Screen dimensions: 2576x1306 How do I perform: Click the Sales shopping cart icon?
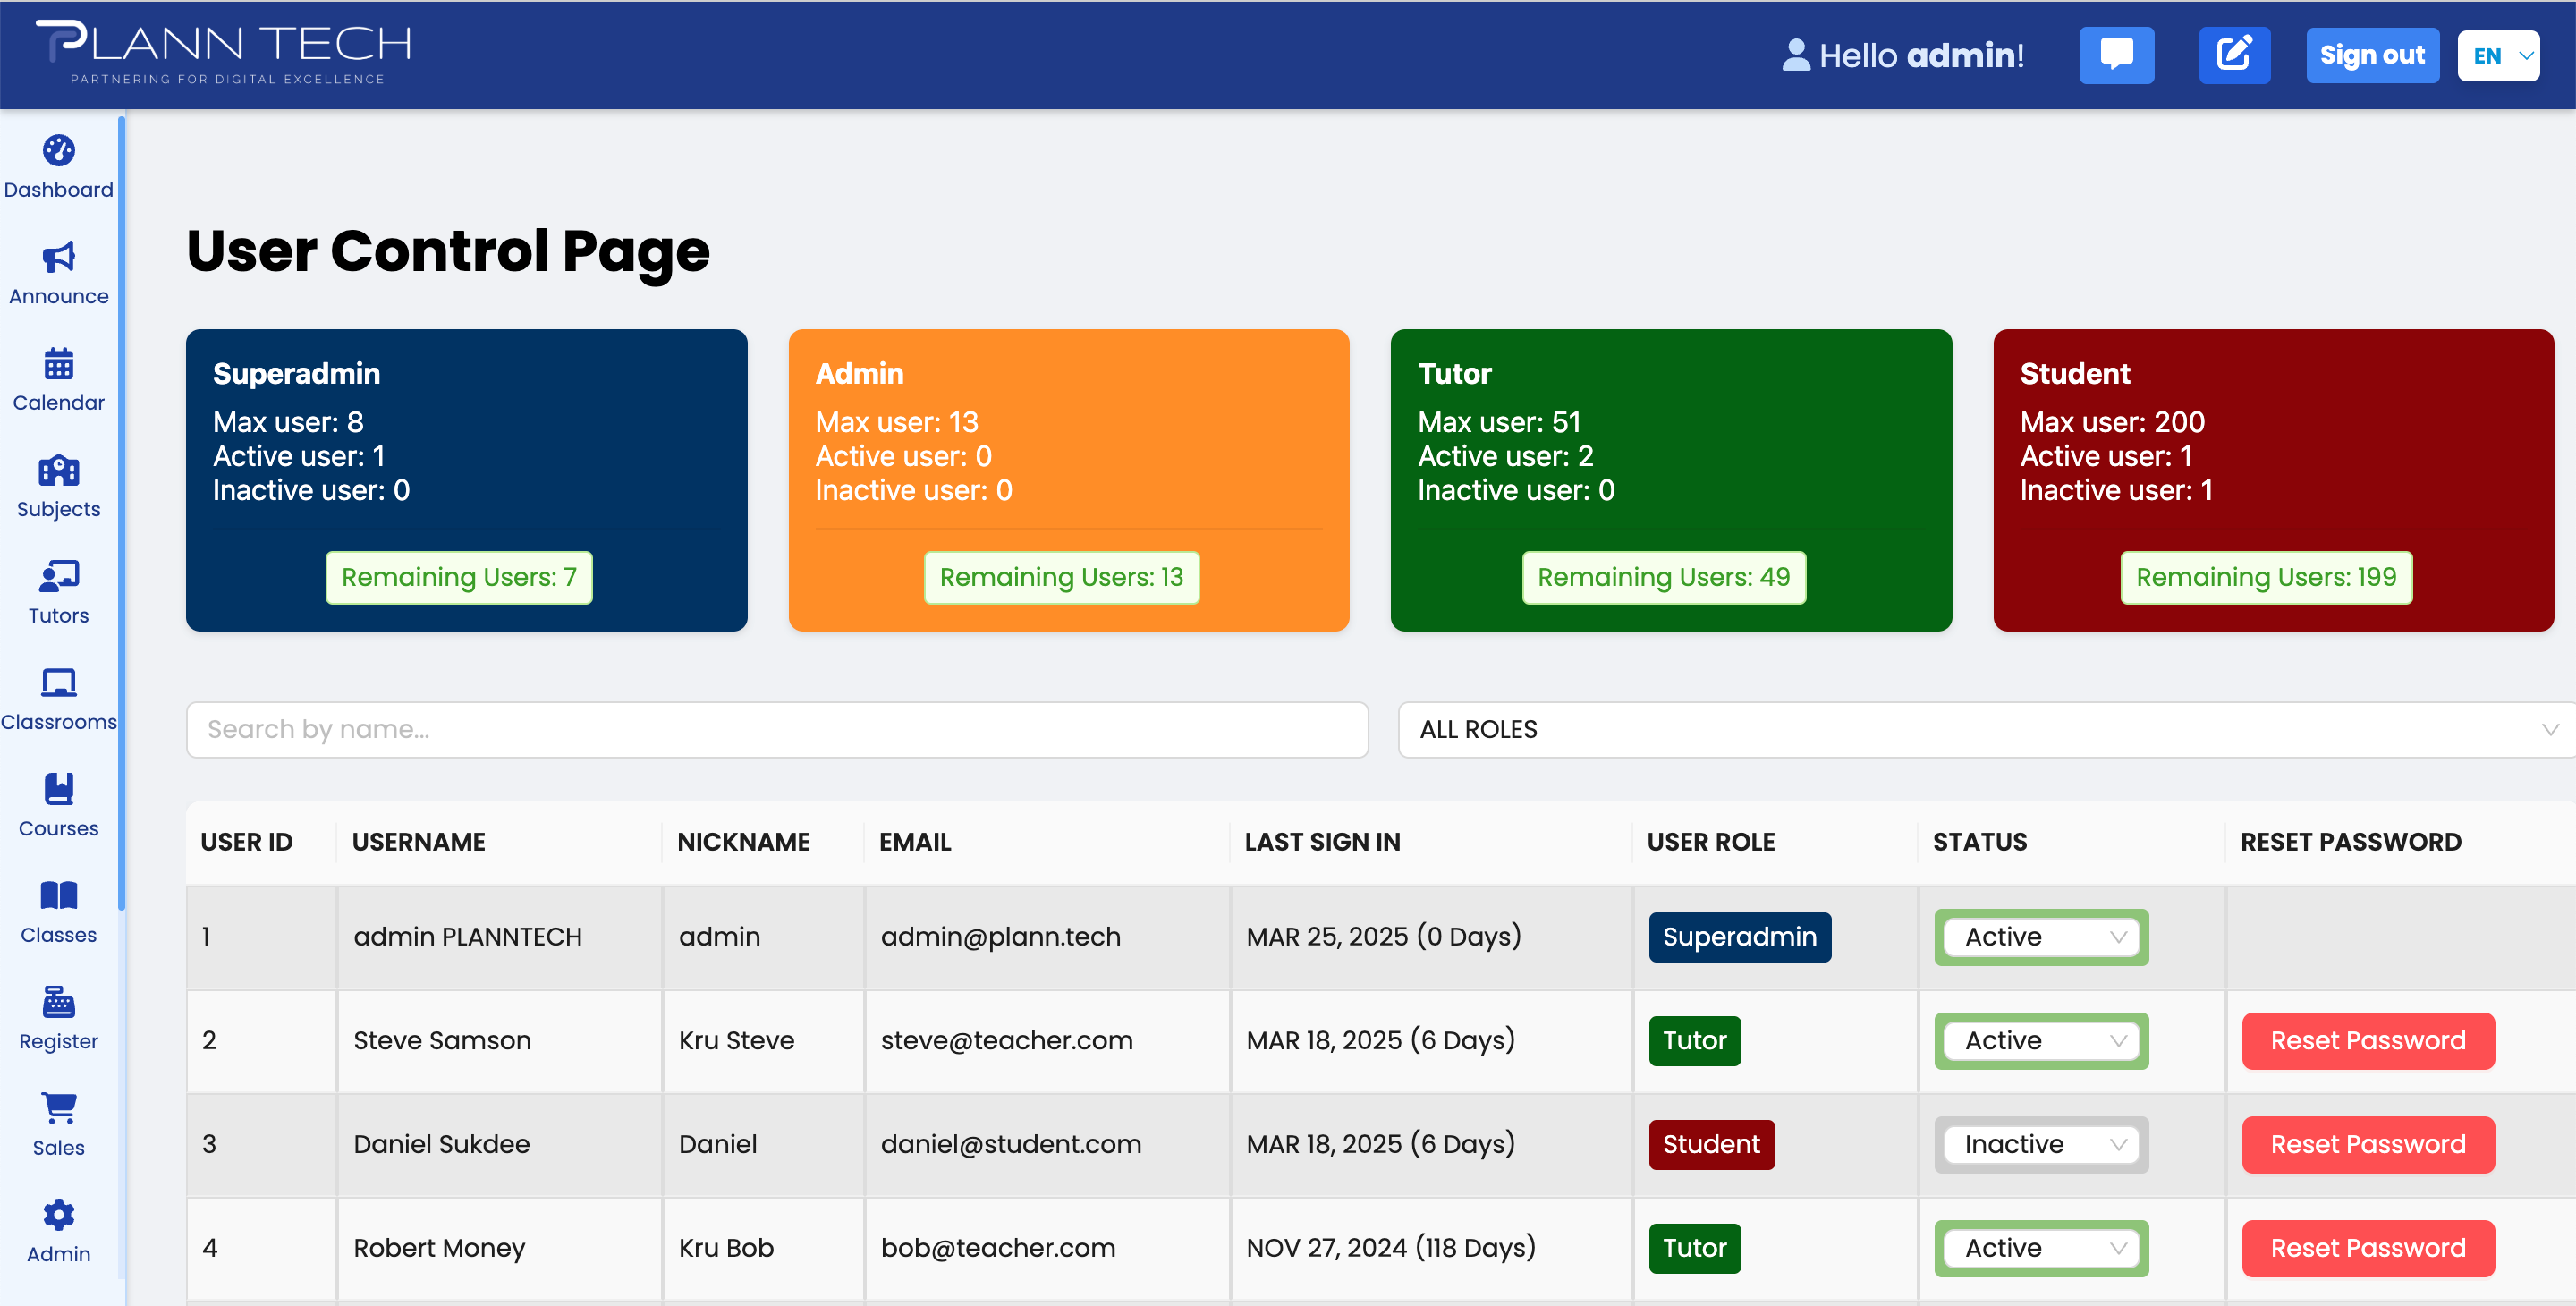(x=58, y=1108)
